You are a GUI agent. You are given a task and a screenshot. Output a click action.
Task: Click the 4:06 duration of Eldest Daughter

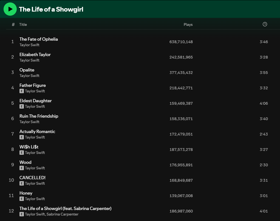click(x=264, y=103)
